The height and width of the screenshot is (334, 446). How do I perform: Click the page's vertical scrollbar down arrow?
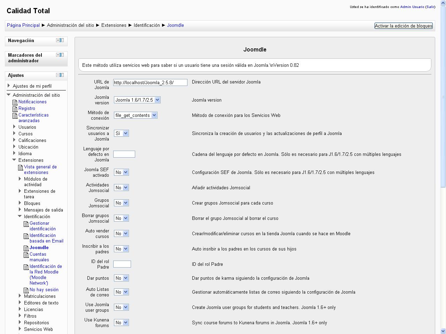443,331
